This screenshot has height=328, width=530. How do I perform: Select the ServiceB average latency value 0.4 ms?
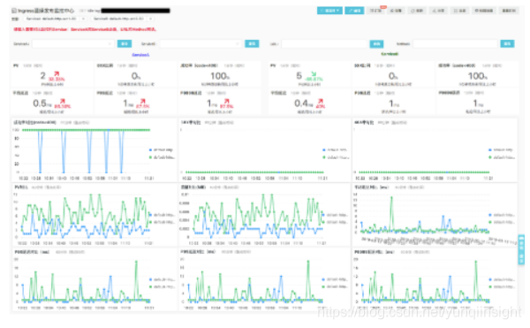click(x=303, y=103)
